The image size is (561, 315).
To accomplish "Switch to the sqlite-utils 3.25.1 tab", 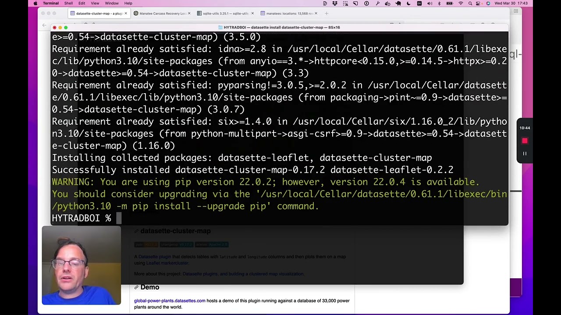I will pos(225,13).
